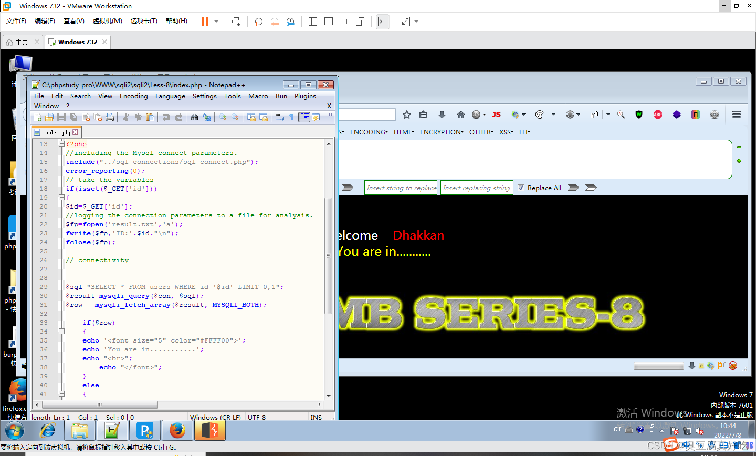The image size is (756, 456).
Task: Open the Search menu in Notepad++
Action: click(x=80, y=96)
